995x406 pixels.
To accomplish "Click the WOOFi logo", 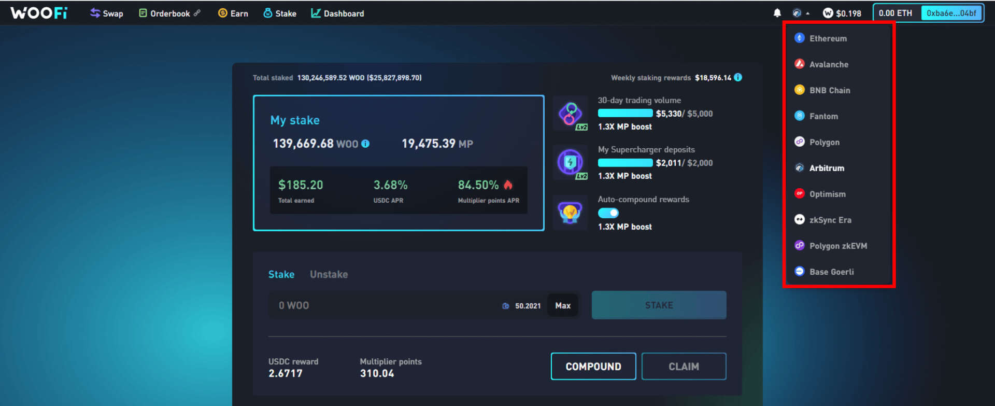I will 39,13.
